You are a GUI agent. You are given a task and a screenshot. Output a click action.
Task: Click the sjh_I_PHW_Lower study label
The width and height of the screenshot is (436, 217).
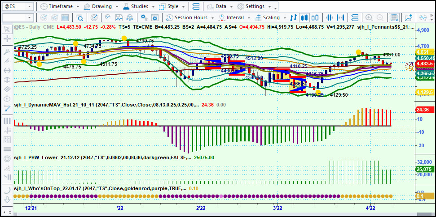103,157
